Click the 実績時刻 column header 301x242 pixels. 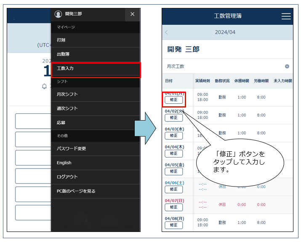coord(202,81)
